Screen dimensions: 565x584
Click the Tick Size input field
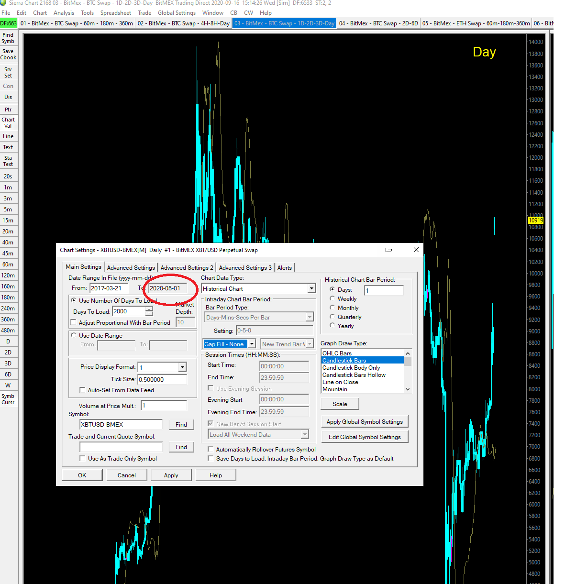(162, 379)
